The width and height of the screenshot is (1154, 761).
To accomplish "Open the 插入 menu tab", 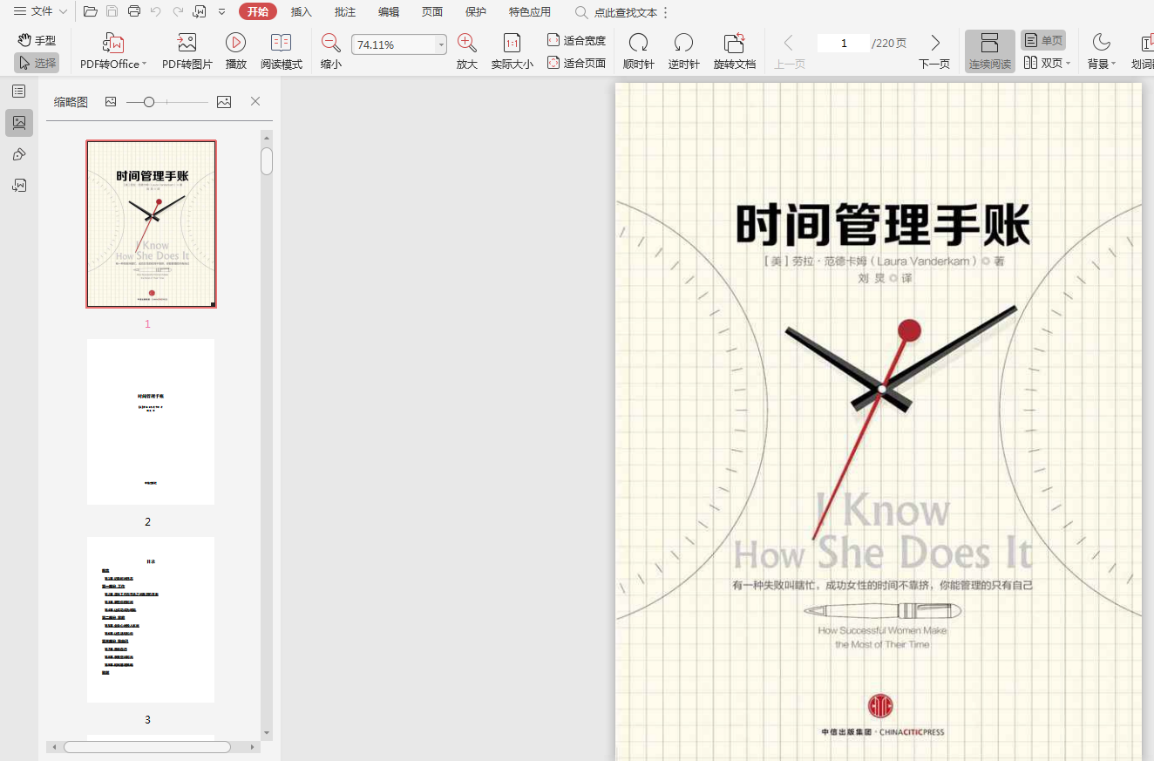I will click(302, 12).
